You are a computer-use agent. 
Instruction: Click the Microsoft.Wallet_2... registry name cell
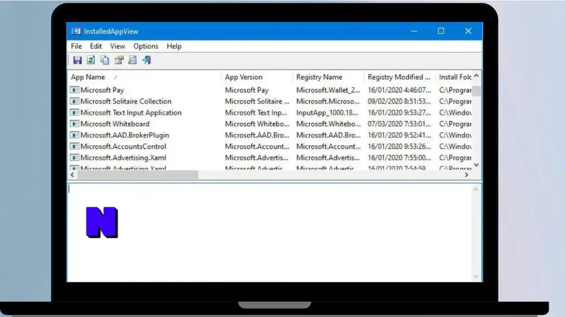[328, 90]
